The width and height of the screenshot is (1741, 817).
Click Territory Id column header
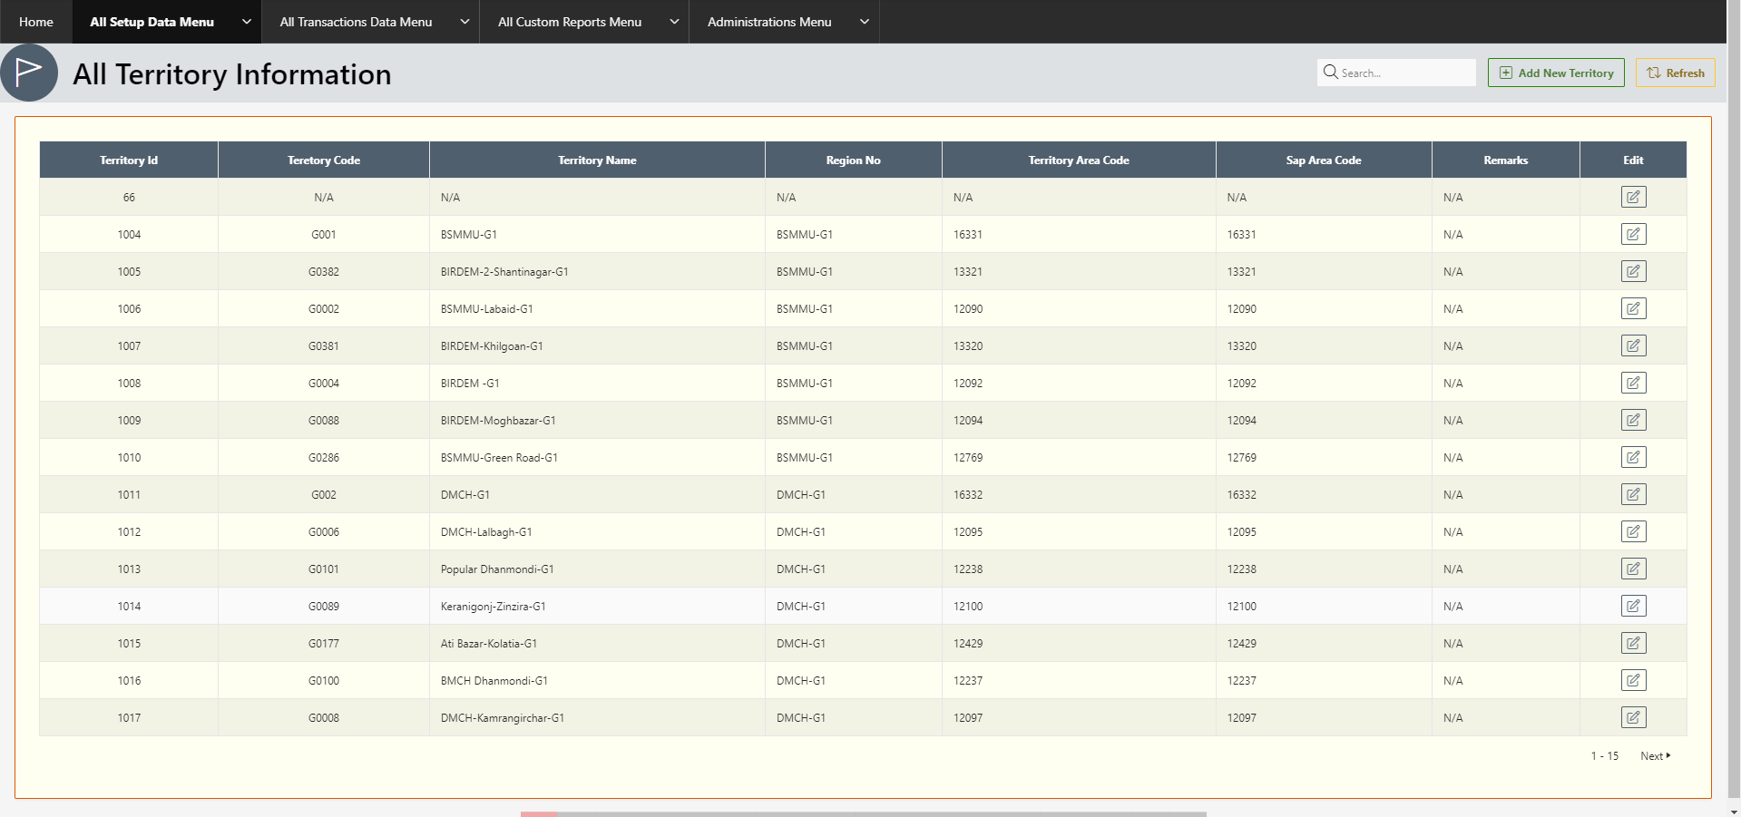[x=129, y=160]
